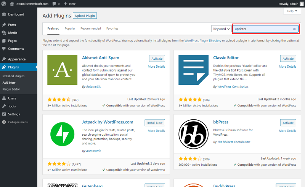305x187 pixels.
Task: Open More Details for Jetpack
Action: point(156,131)
